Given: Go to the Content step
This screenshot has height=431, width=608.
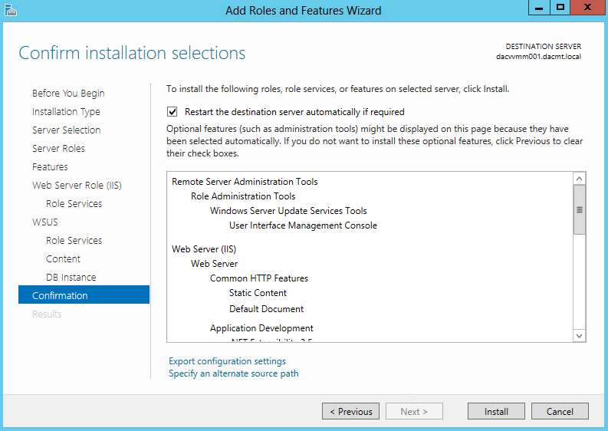Looking at the screenshot, I should point(63,258).
